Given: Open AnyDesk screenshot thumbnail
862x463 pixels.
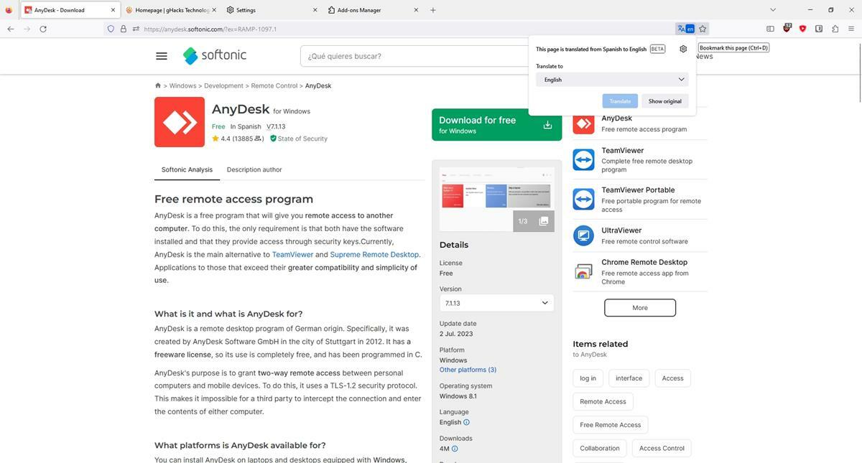Looking at the screenshot, I should (497, 200).
